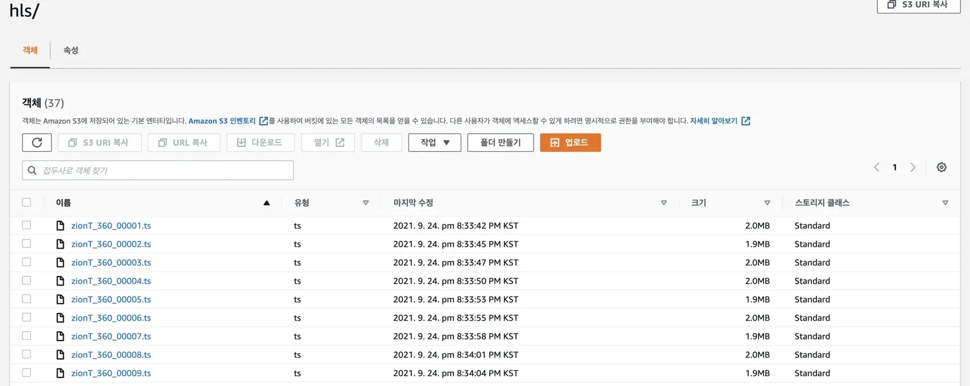Check the box for zionT_360_00001.ts
970x386 pixels.
27,225
